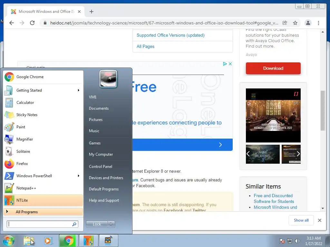
Task: Open NTLite from Start menu
Action: (x=43, y=200)
